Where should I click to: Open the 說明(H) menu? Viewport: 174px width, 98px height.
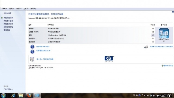tap(33, 9)
